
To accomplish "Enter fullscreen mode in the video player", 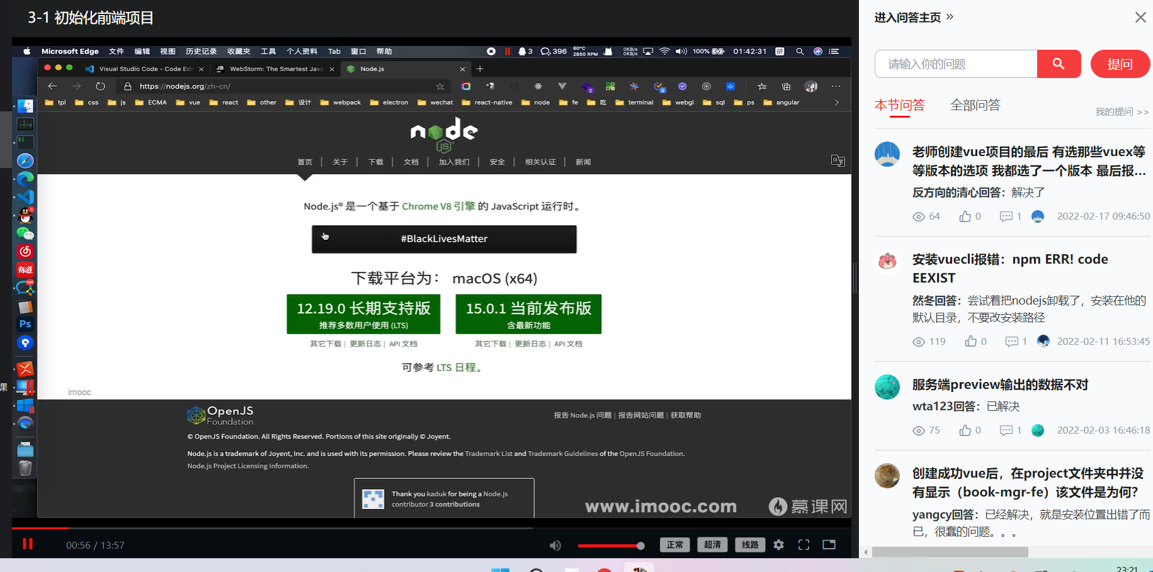I will (804, 545).
